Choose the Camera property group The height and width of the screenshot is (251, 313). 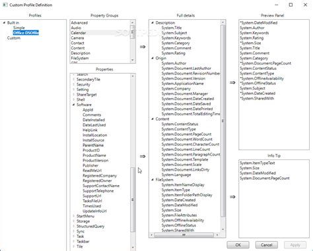coord(77,38)
